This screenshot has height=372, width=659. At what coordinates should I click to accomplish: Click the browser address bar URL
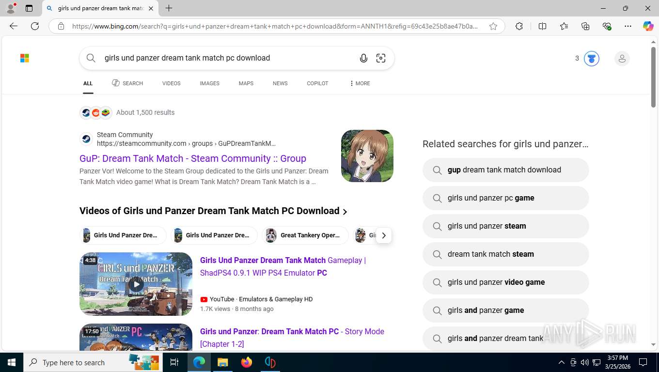pos(275,26)
